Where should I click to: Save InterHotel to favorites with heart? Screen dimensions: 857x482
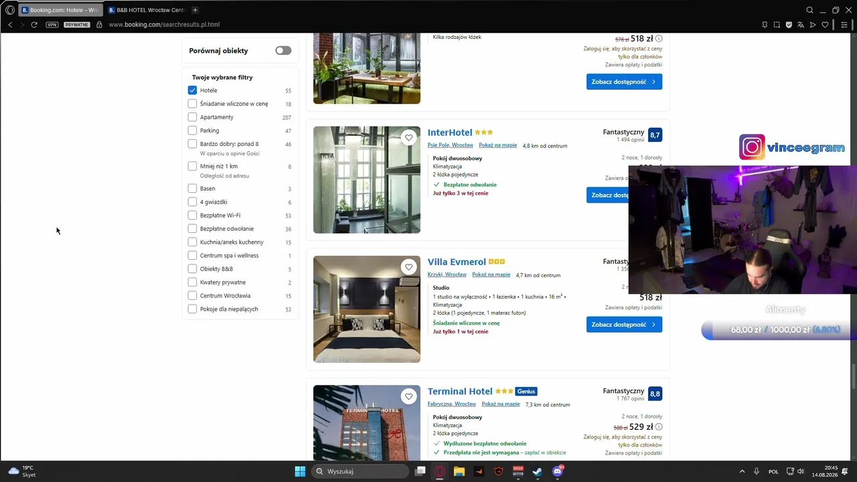point(408,138)
